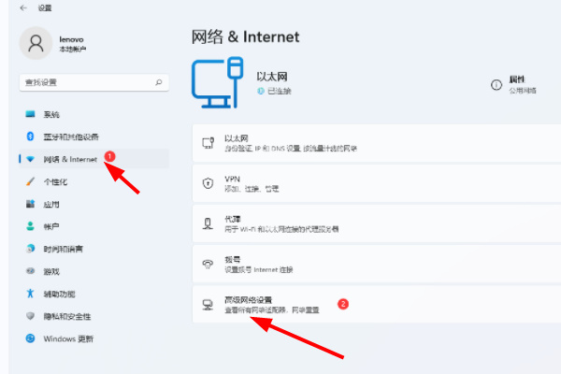Click the 属性 info icon for network properties
The image size is (561, 374).
click(496, 84)
